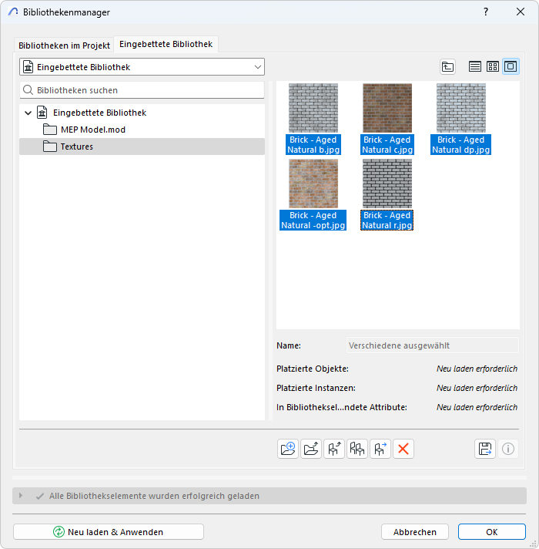
Task: Click library building icon in the dropdown
Action: pyautogui.click(x=28, y=67)
